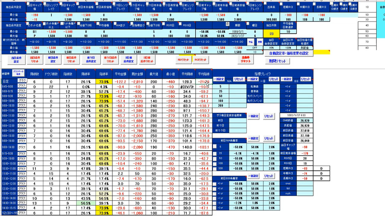
Task: Click the 3日前条件リセット button
Action: [x=147, y=60]
